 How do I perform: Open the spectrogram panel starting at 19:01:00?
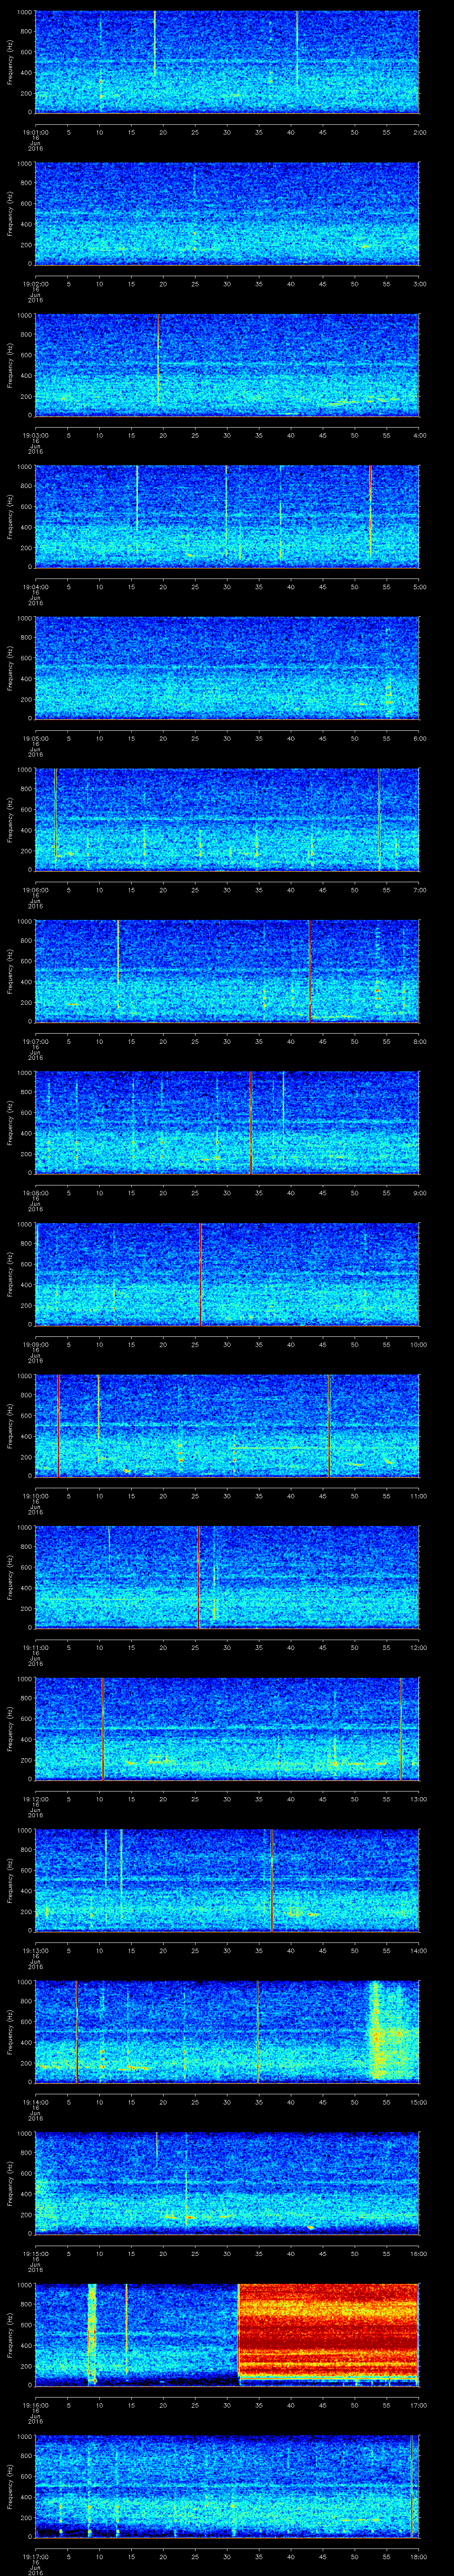pyautogui.click(x=227, y=62)
